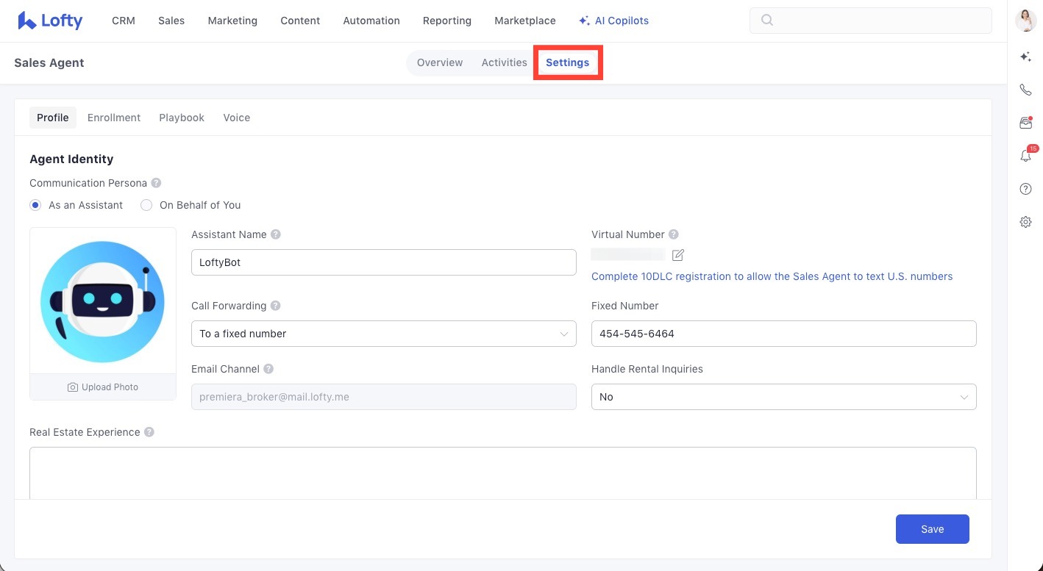Open the Complete 10DLC registration link
Screen dimensions: 1043x571
(772, 276)
